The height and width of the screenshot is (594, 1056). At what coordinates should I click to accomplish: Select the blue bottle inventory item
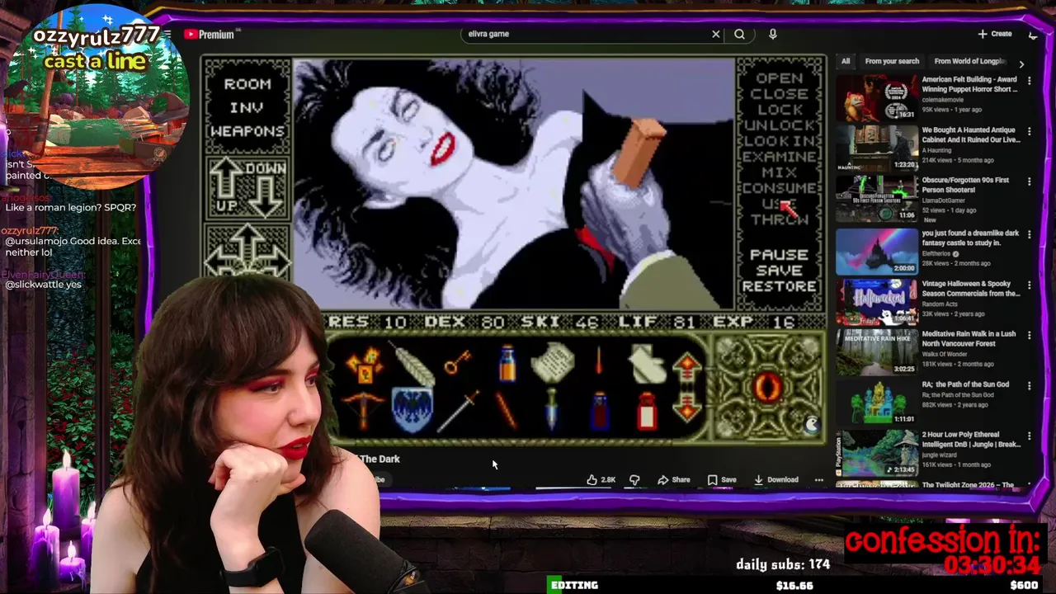[x=600, y=410]
